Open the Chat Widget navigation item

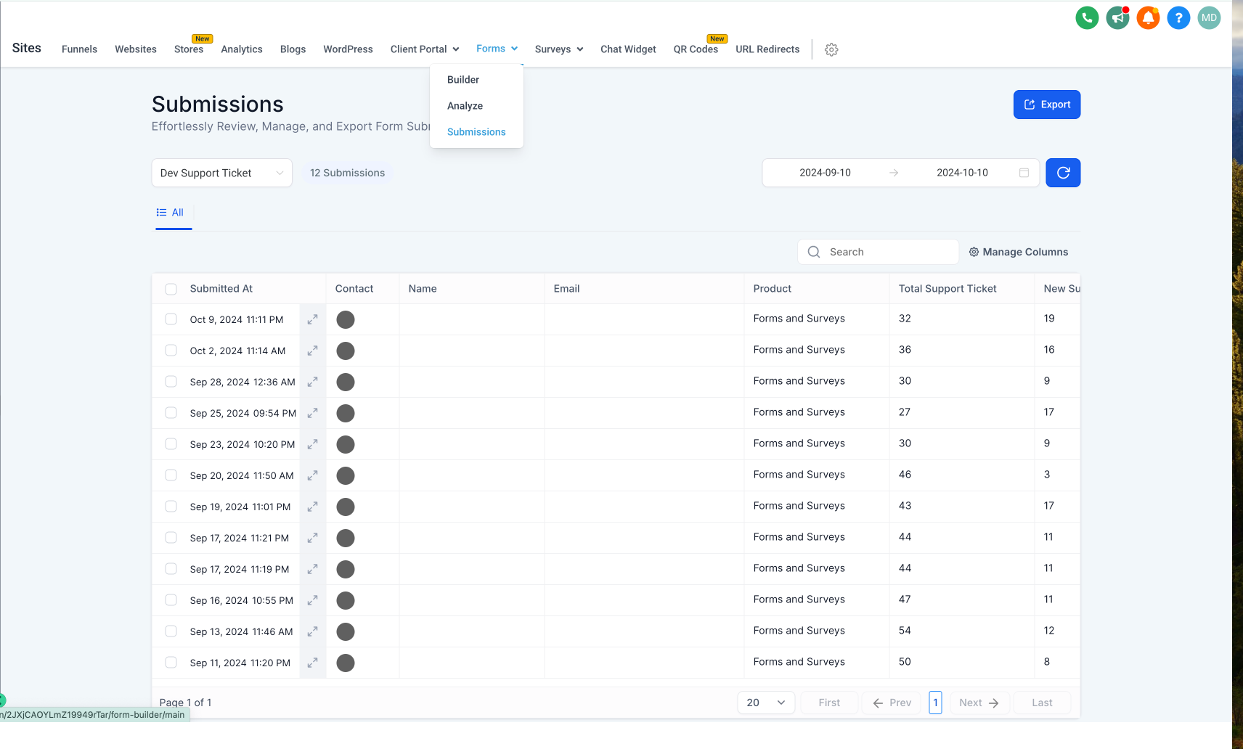pos(628,49)
